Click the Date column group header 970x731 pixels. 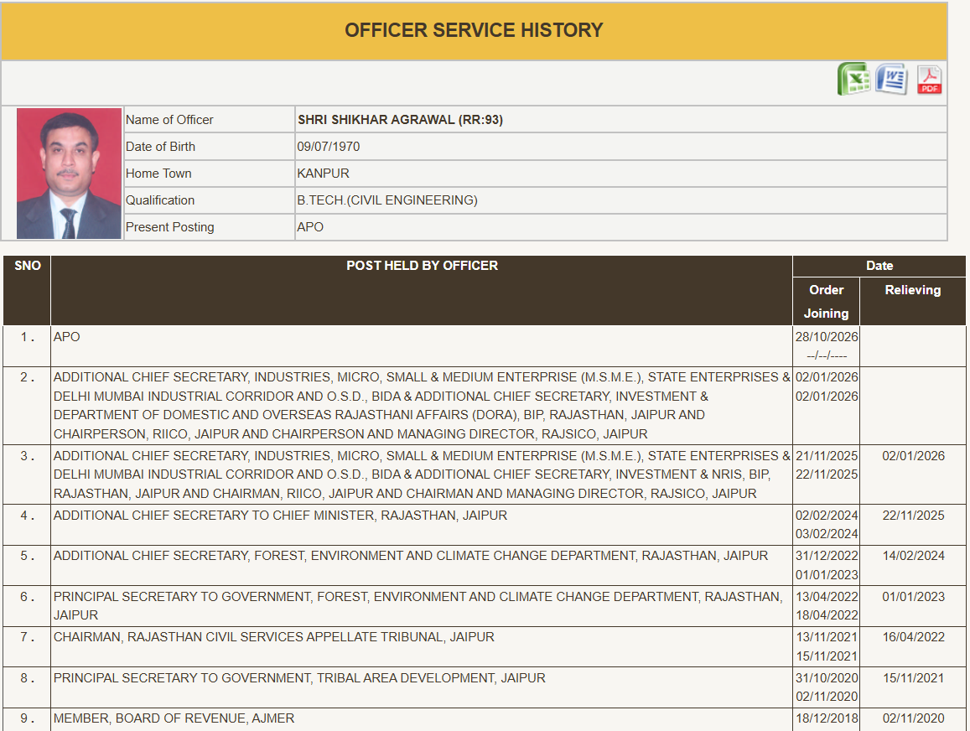click(x=879, y=266)
